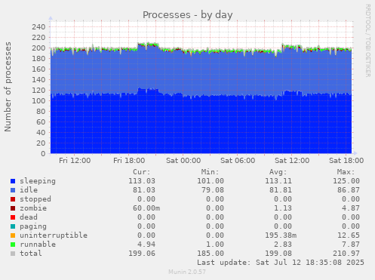Click the 'Cur:' column header
375x280 pixels.
point(142,172)
